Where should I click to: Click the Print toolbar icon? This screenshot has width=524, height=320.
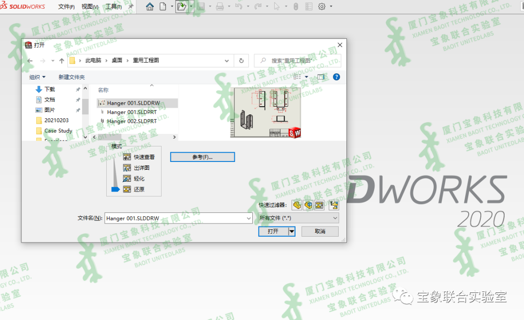[x=220, y=6]
